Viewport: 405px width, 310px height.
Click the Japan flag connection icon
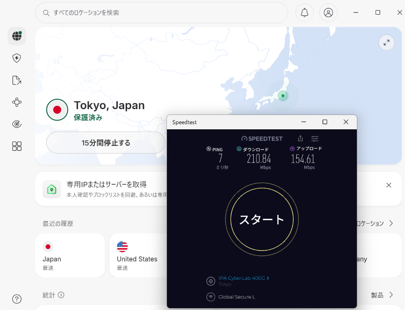pos(57,110)
